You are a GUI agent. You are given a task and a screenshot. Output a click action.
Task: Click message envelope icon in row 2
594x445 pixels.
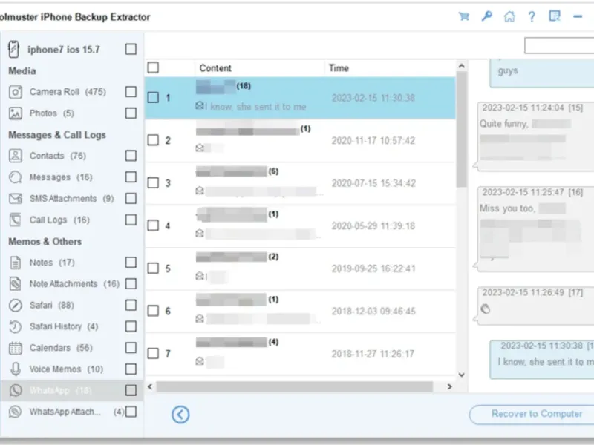200,148
